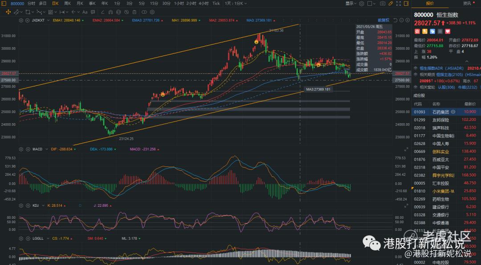
Task: Switch to 分时 intraday tab
Action: click(x=31, y=4)
